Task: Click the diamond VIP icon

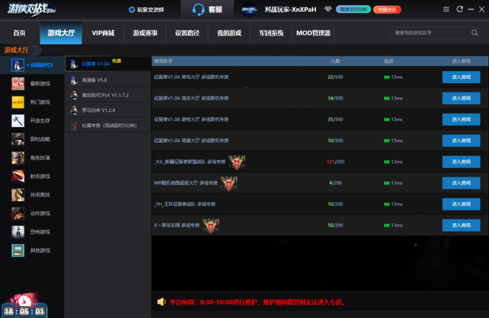Action: click(x=328, y=9)
